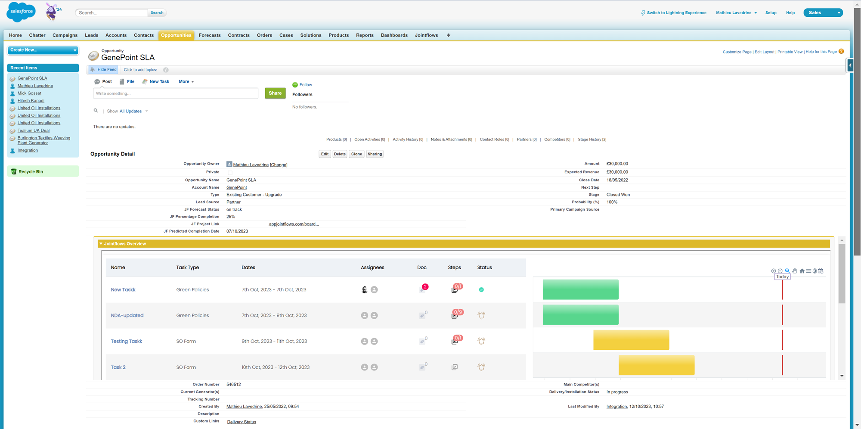Open the Dashboards tab
The width and height of the screenshot is (861, 429).
[394, 35]
